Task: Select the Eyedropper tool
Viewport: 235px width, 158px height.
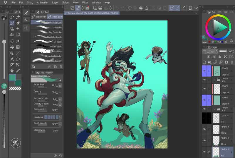Action: tap(18, 71)
